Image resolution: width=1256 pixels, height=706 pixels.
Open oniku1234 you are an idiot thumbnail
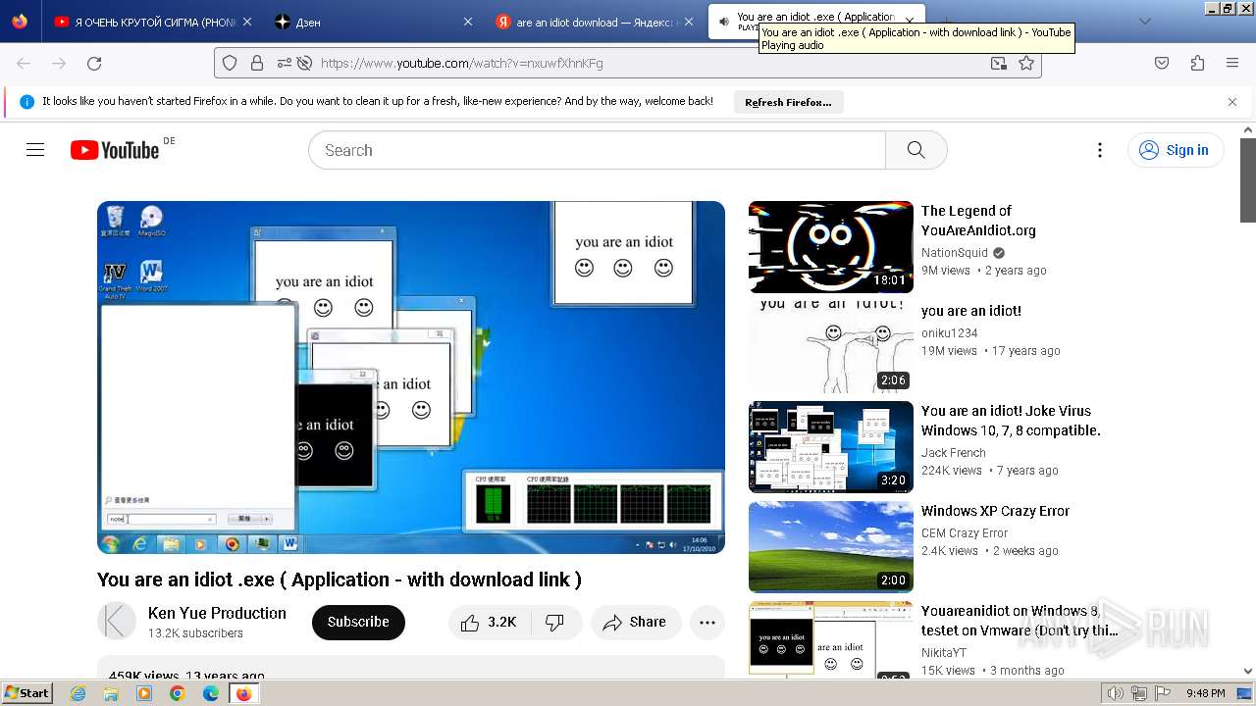coord(831,347)
